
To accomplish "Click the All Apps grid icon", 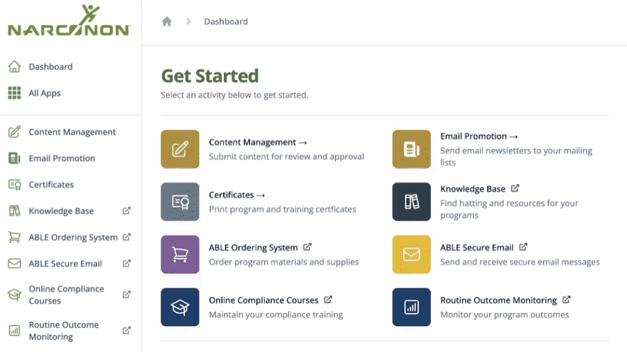I will point(14,93).
